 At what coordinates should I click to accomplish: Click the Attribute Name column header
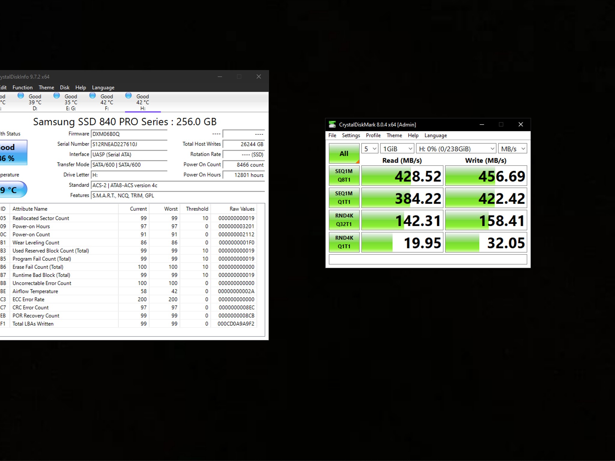64,209
